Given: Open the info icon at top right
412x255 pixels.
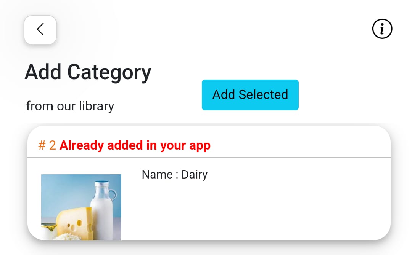Looking at the screenshot, I should pos(382,29).
